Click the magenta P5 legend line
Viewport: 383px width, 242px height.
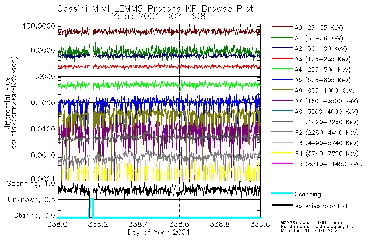[x=282, y=163]
